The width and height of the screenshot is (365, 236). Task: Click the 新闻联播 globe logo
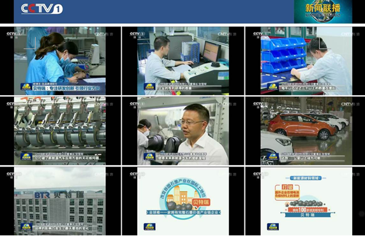(323, 11)
